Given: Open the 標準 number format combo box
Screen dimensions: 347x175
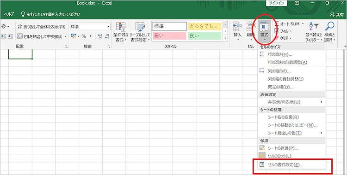Looking at the screenshot, I should [x=90, y=27].
